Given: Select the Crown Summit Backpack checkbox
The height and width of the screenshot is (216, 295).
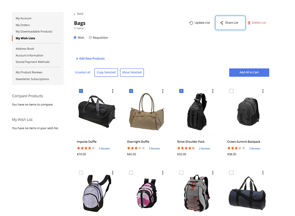Looking at the screenshot, I should [x=231, y=91].
